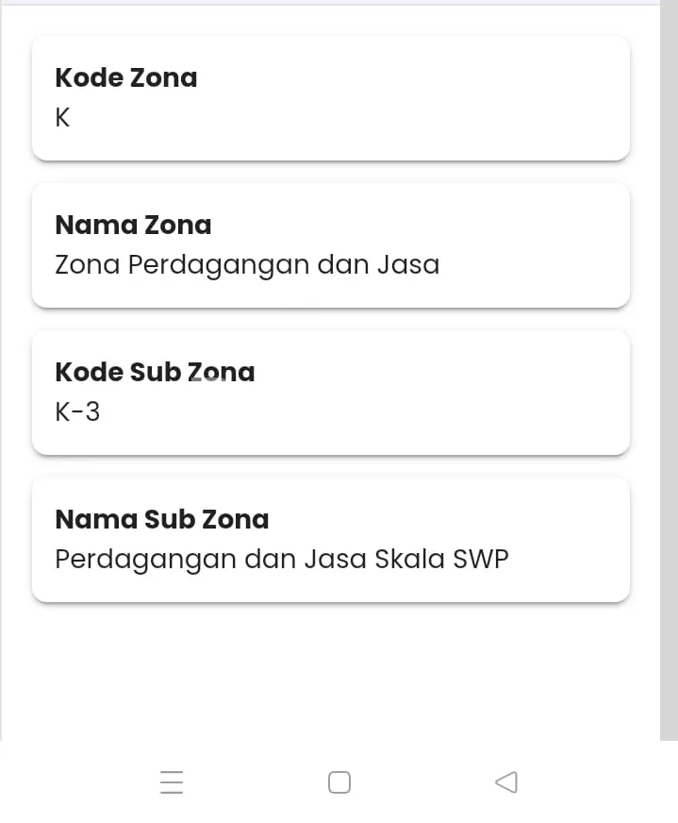This screenshot has height=823, width=678.
Task: Click the word Skala in the sub zone name
Action: pos(409,559)
